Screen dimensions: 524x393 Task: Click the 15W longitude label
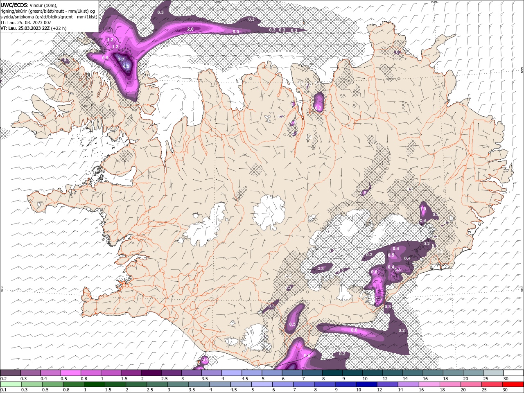coord(434,2)
